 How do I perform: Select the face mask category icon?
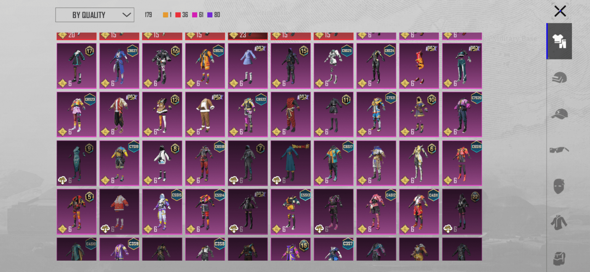pyautogui.click(x=559, y=186)
